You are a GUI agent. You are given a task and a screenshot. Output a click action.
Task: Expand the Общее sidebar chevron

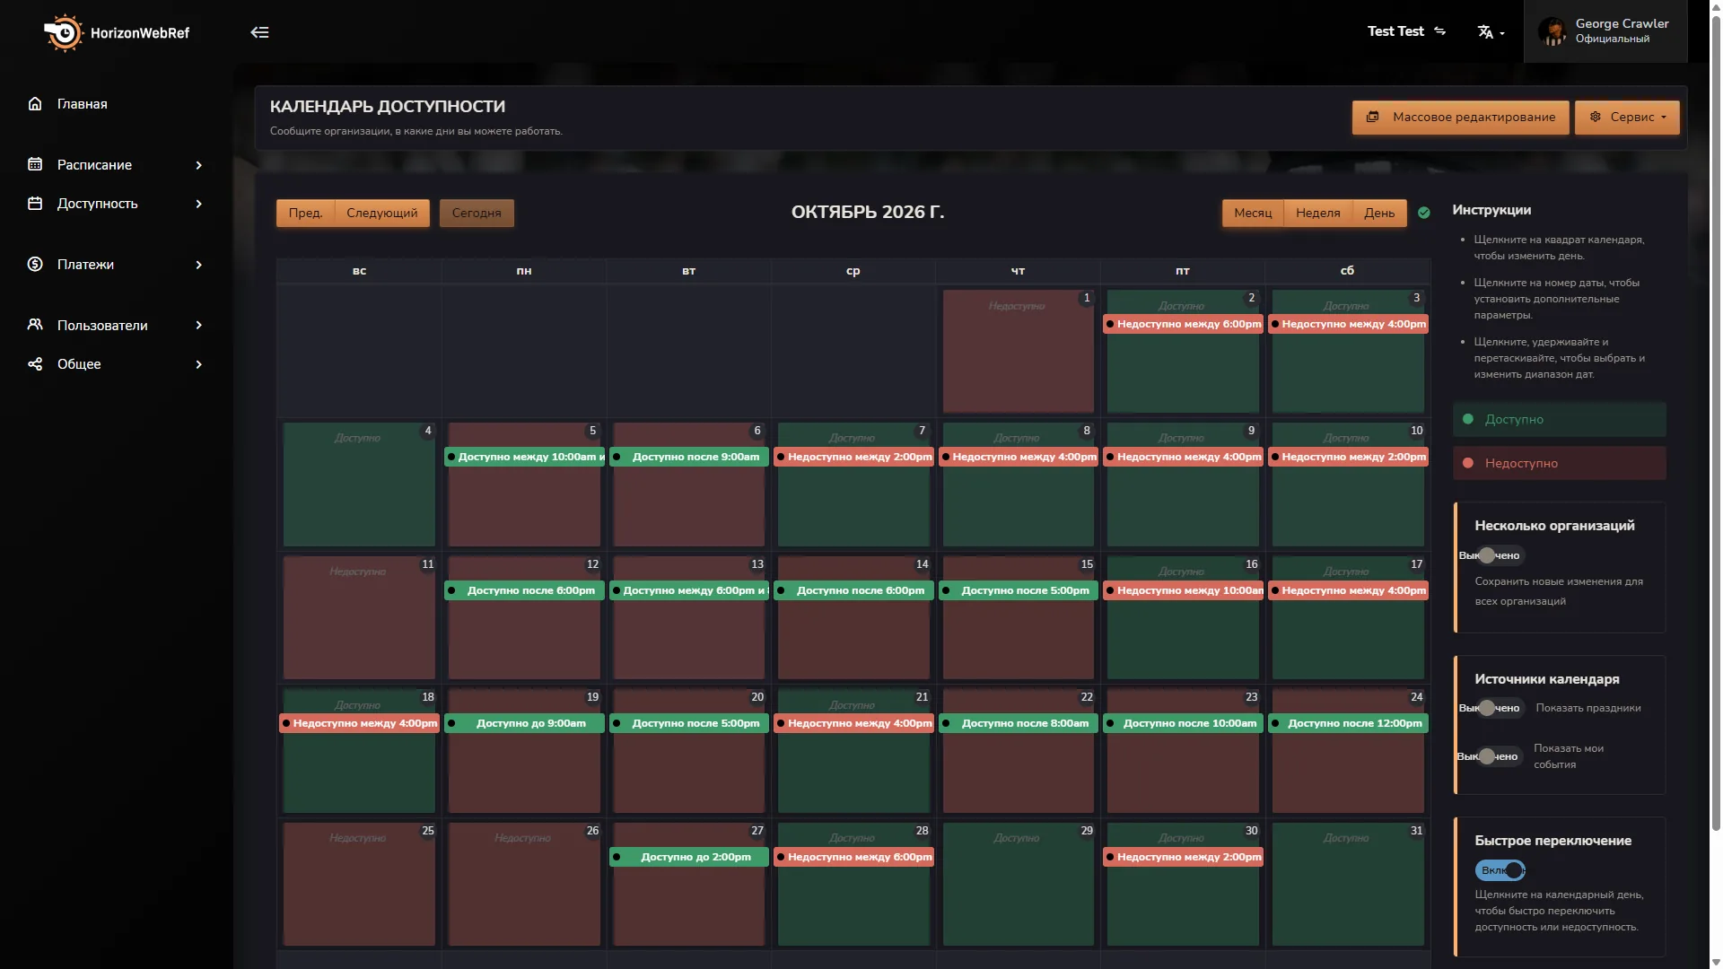[199, 364]
